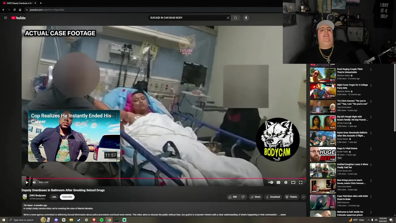Go back in the browser
This screenshot has height=223, width=396.
click(x=3, y=10)
